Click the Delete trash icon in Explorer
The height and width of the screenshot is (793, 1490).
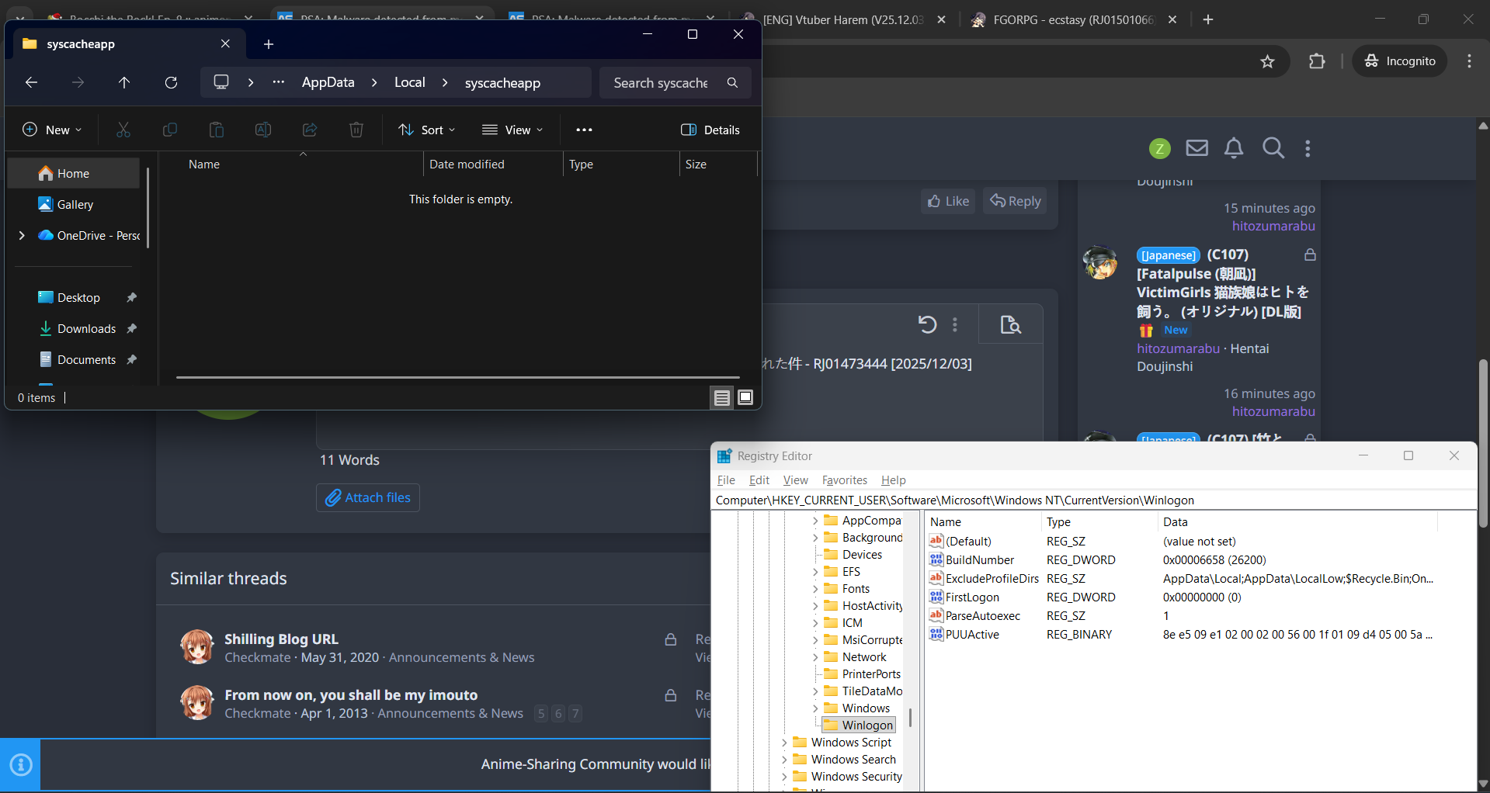pos(356,130)
